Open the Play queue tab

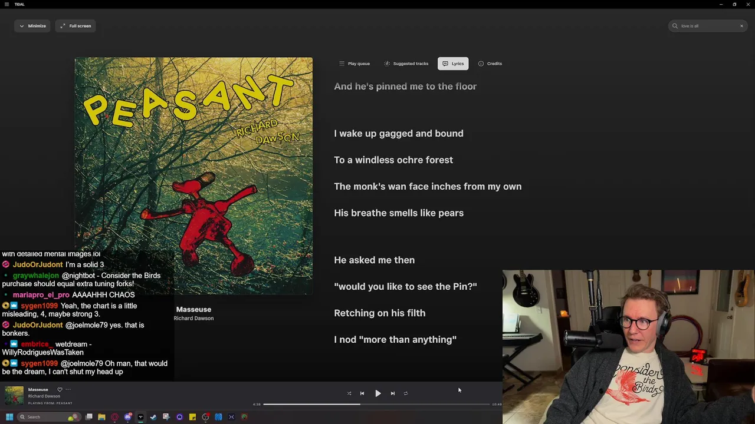click(x=354, y=64)
